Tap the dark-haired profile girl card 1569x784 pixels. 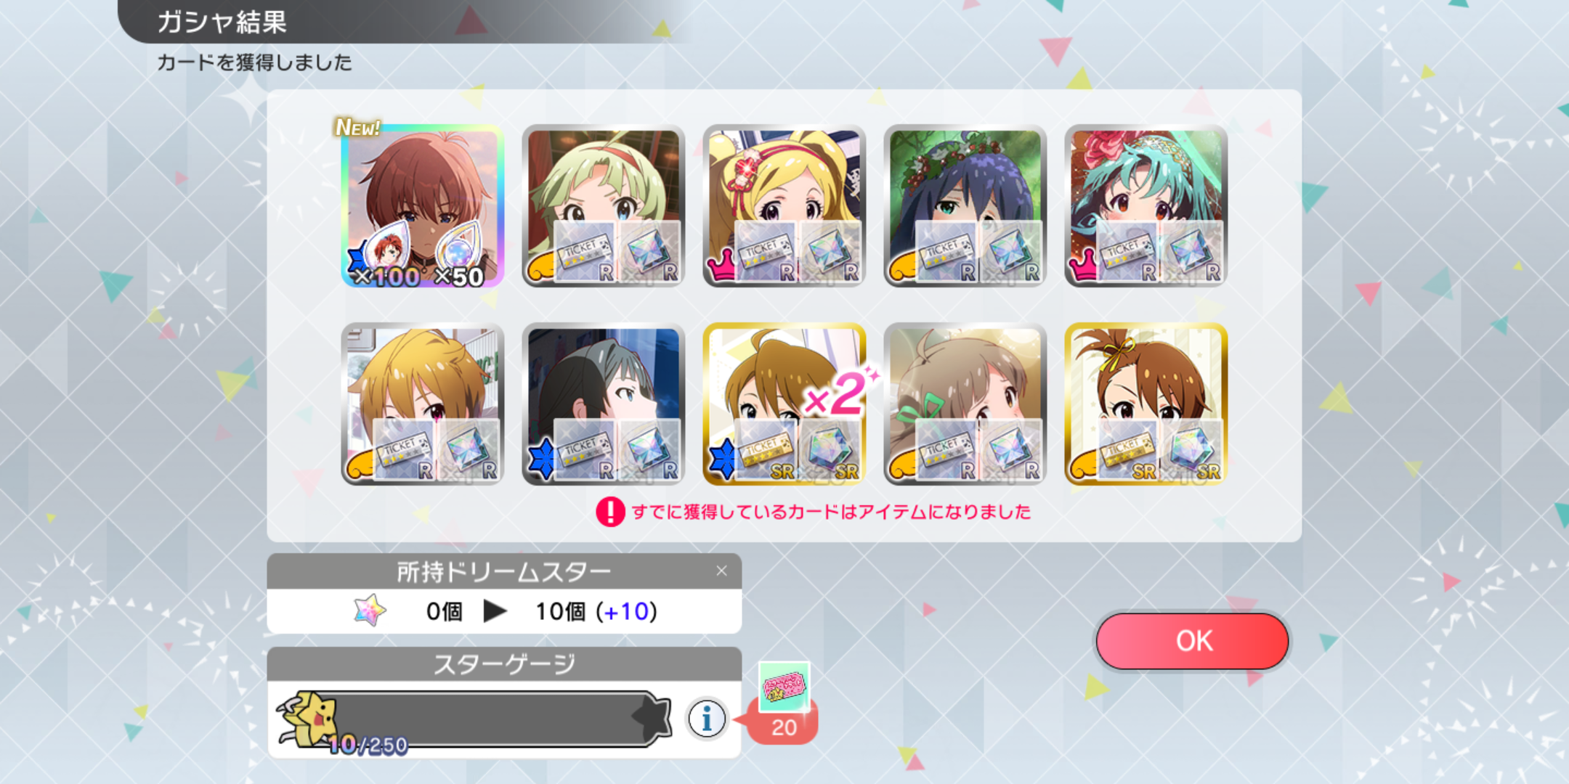click(x=604, y=404)
